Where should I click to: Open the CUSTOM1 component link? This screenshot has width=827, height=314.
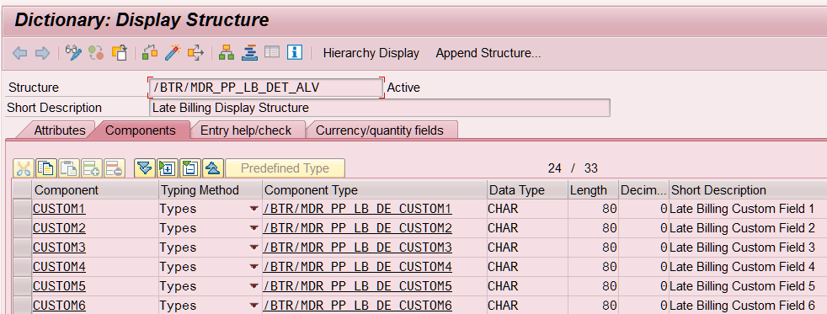tap(59, 209)
